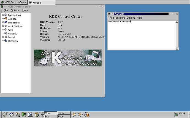Toggle sticky pin on KDE Control Center window

[x=5, y=7]
